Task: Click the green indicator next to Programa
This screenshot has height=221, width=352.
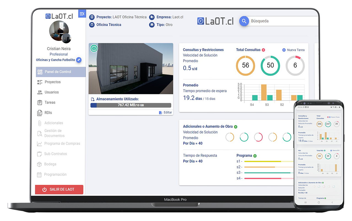Action: [255, 156]
